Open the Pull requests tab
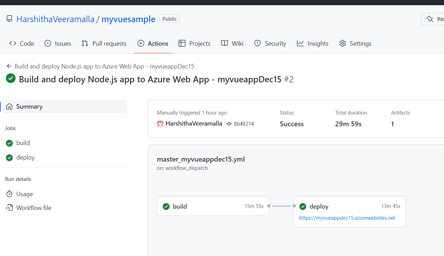 coord(104,43)
